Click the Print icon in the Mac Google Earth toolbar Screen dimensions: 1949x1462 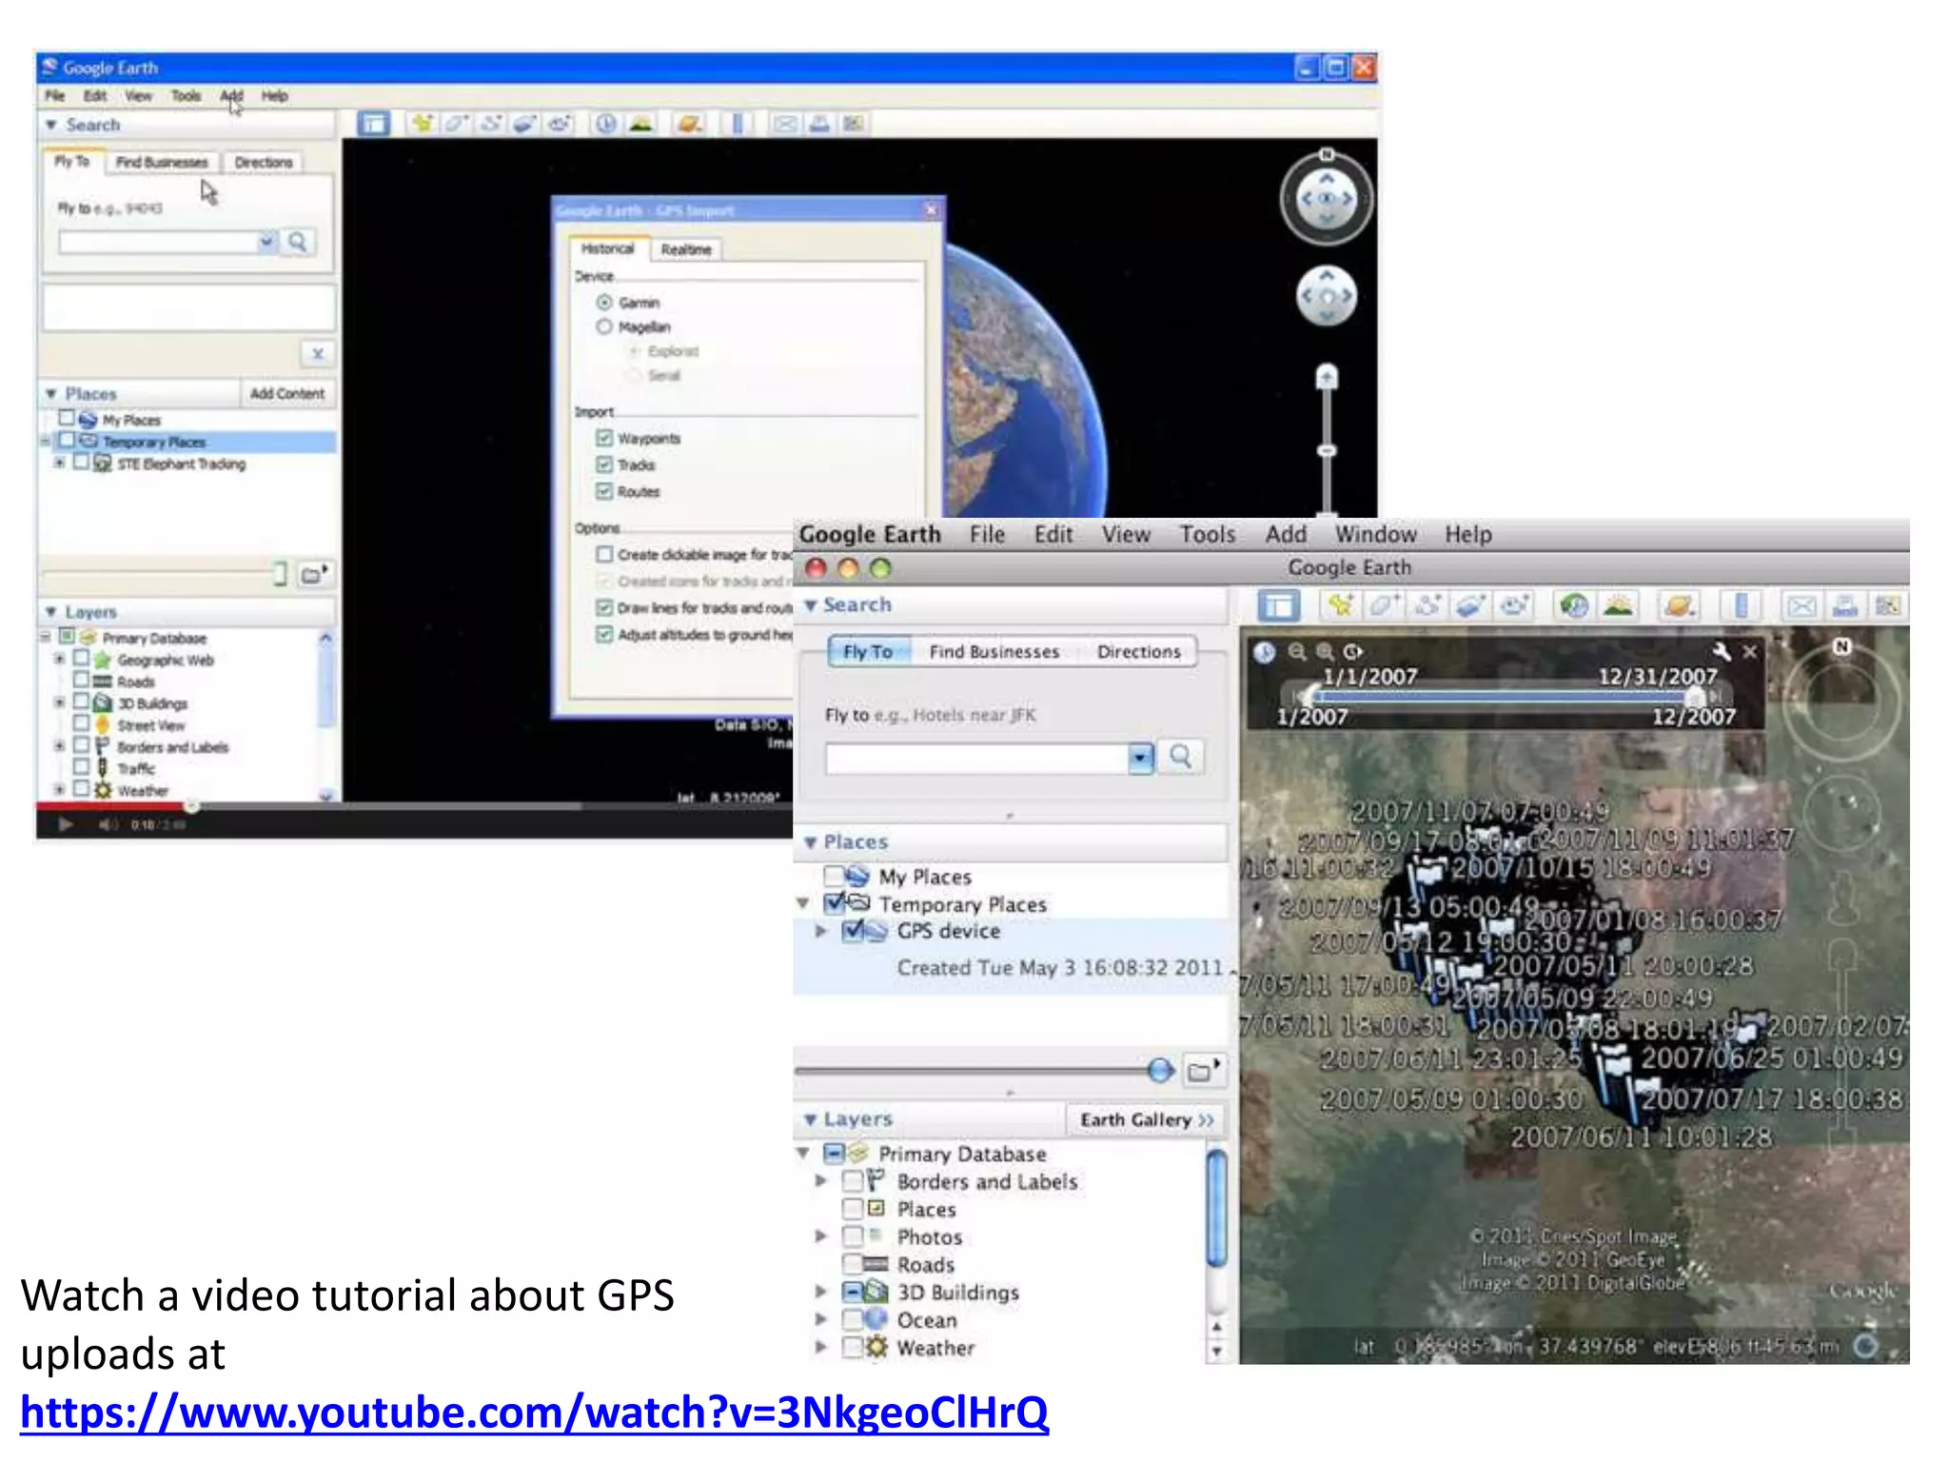pyautogui.click(x=1845, y=605)
